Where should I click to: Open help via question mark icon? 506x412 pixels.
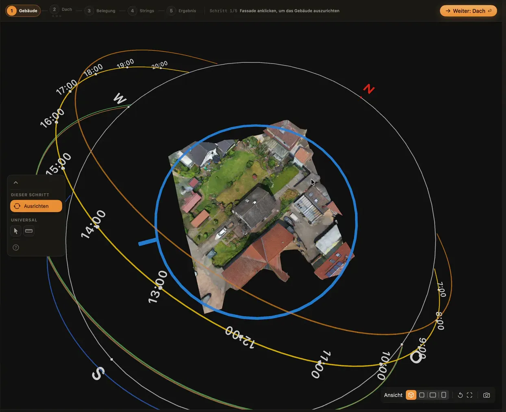(x=16, y=247)
